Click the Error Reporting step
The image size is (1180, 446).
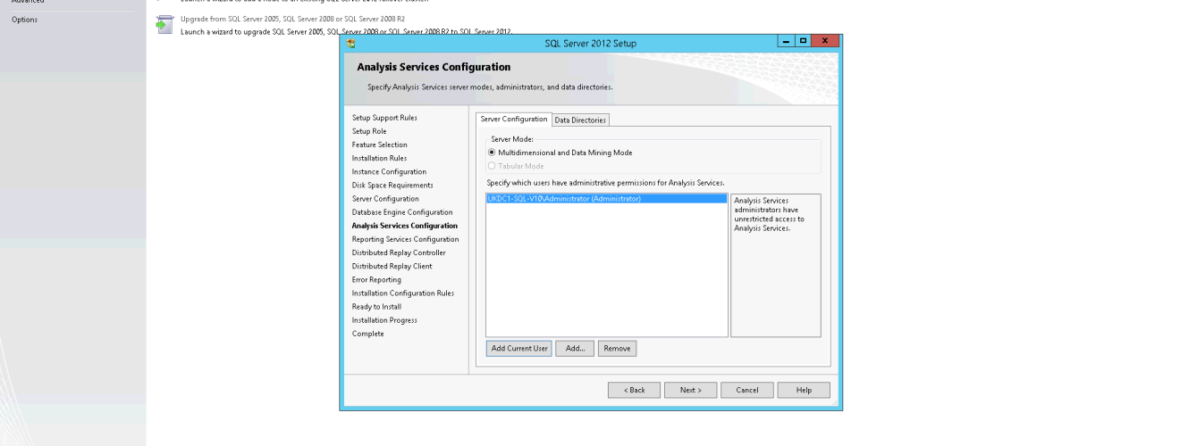[x=376, y=279]
